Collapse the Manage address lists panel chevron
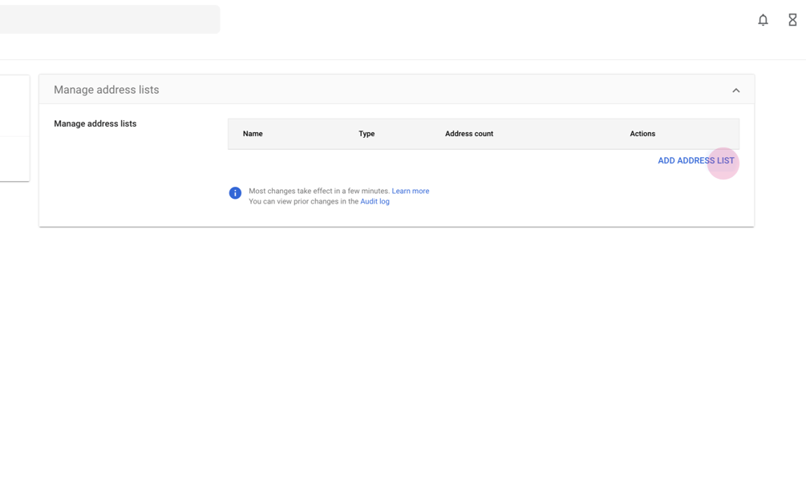806x480 pixels. pos(736,90)
